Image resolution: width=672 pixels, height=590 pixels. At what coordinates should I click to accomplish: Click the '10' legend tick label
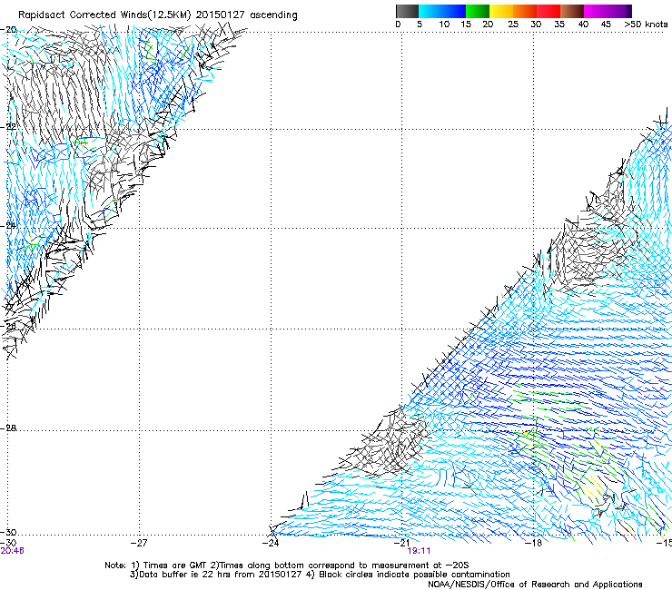click(x=444, y=25)
